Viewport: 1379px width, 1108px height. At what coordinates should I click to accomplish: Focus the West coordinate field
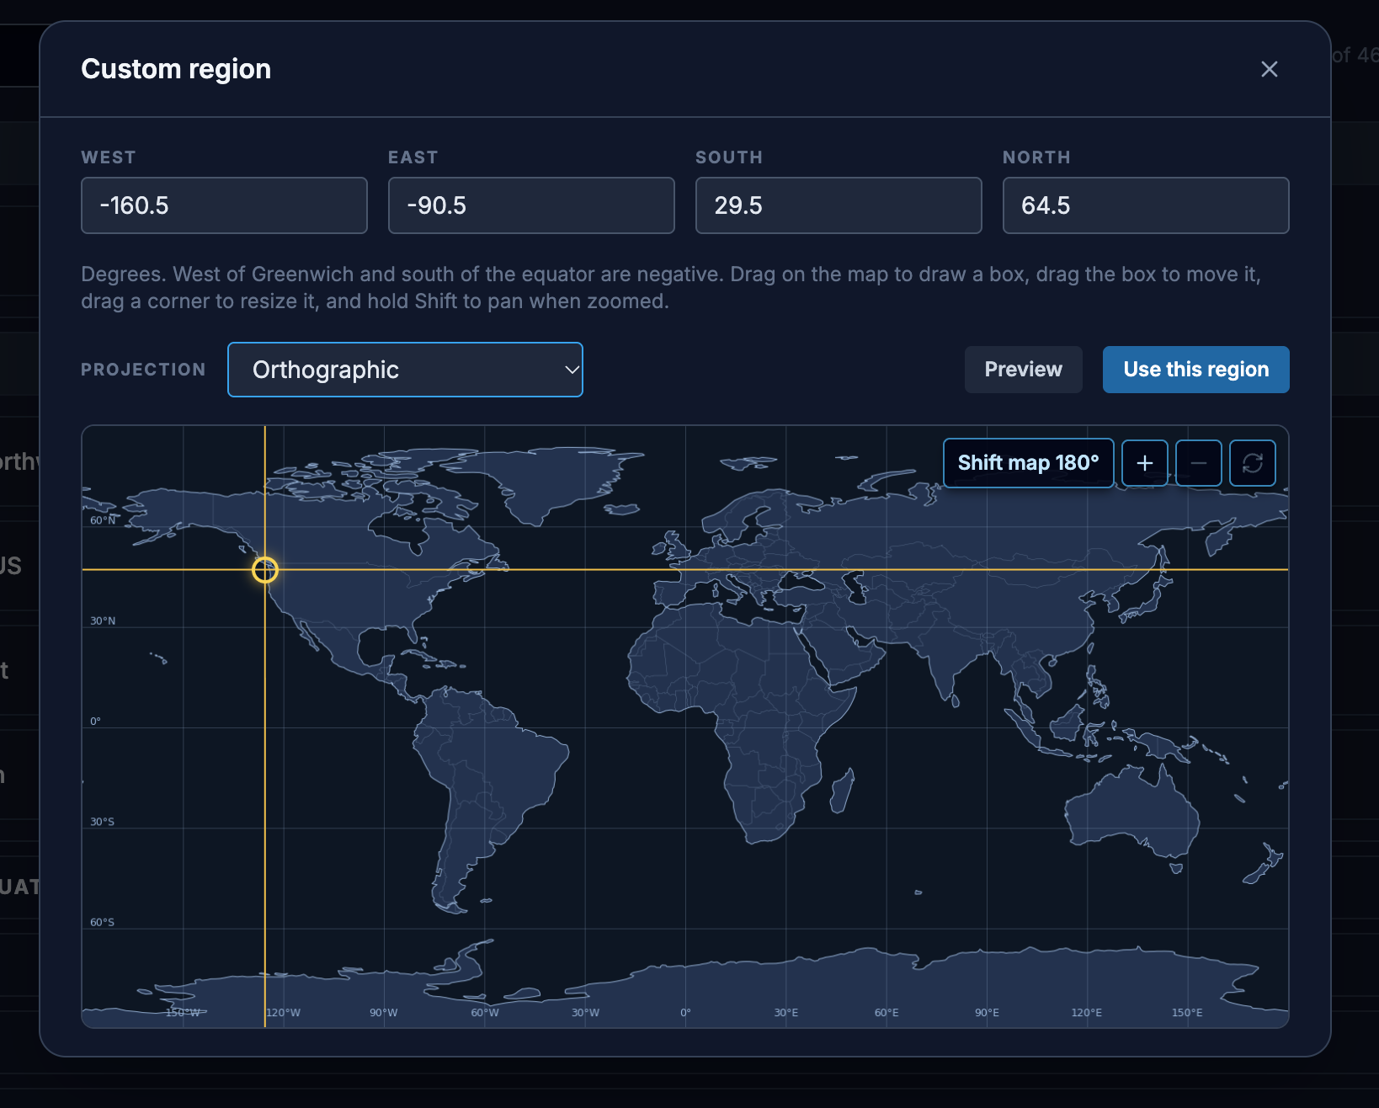[x=224, y=205]
